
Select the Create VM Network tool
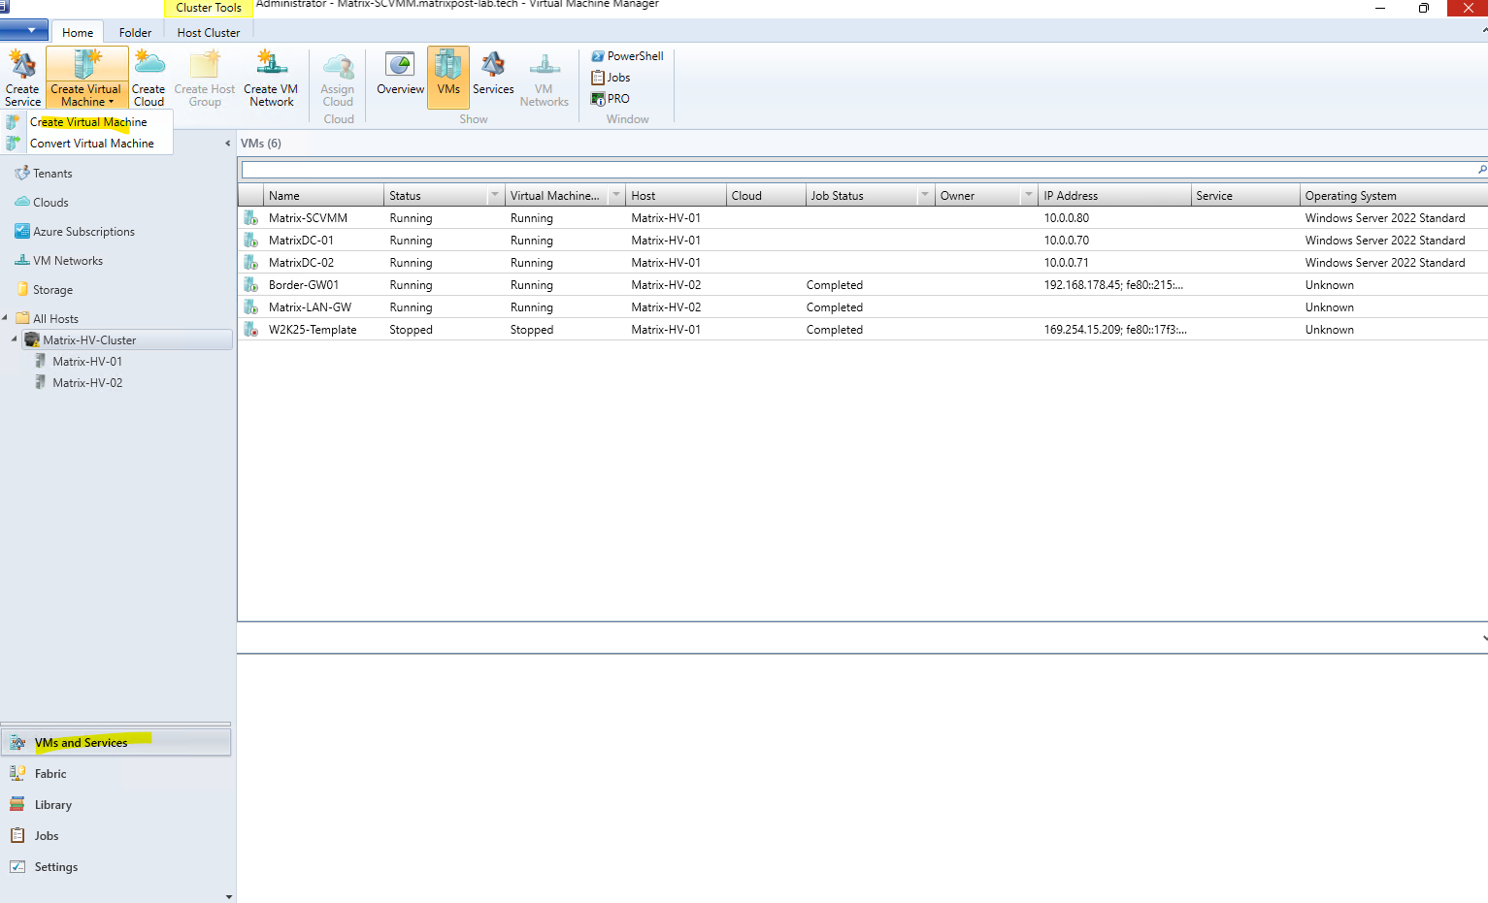click(271, 78)
